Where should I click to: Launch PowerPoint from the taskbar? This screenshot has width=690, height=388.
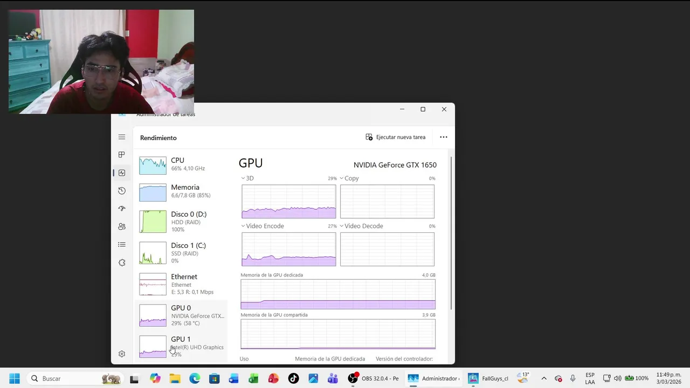pyautogui.click(x=273, y=378)
